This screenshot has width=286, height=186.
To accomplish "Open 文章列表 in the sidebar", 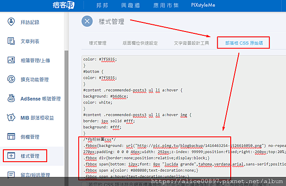I will click(30, 41).
